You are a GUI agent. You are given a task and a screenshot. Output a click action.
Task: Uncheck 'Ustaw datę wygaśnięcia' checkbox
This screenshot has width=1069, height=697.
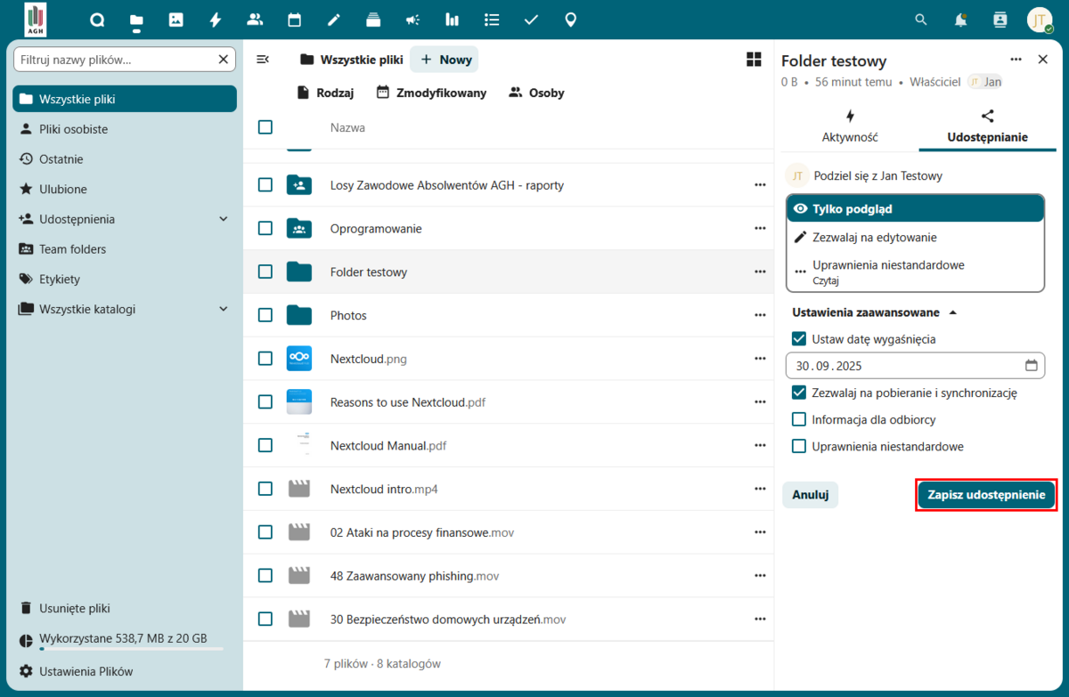click(799, 339)
